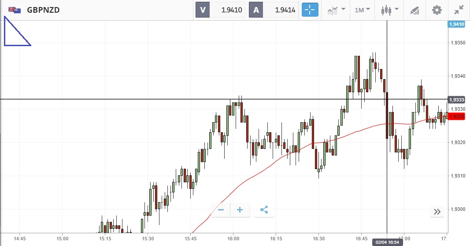Click the GBPNZD instrument name
Image resolution: width=470 pixels, height=246 pixels.
[x=43, y=10]
